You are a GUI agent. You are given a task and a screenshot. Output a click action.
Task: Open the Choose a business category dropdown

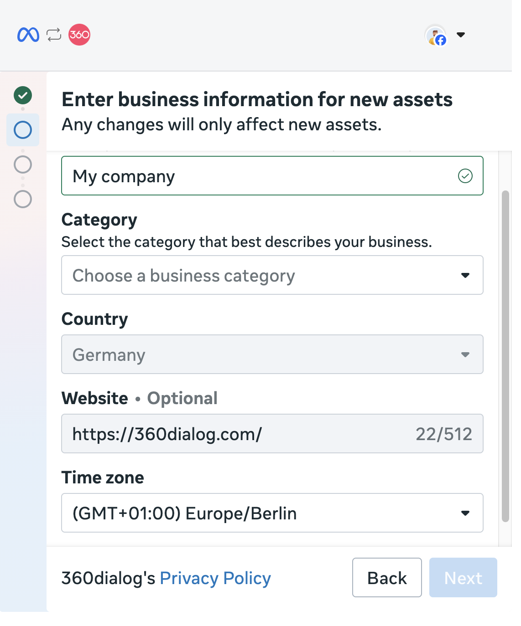272,275
